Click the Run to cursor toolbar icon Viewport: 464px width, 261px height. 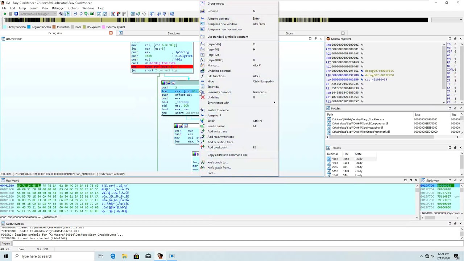click(x=92, y=14)
